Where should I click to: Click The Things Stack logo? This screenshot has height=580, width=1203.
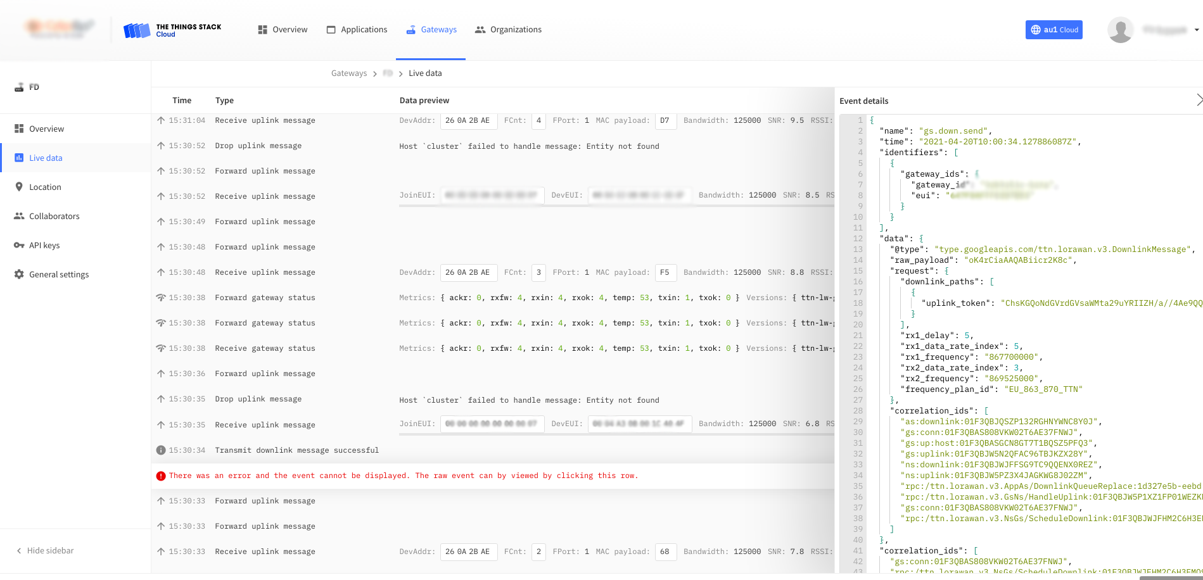136,29
